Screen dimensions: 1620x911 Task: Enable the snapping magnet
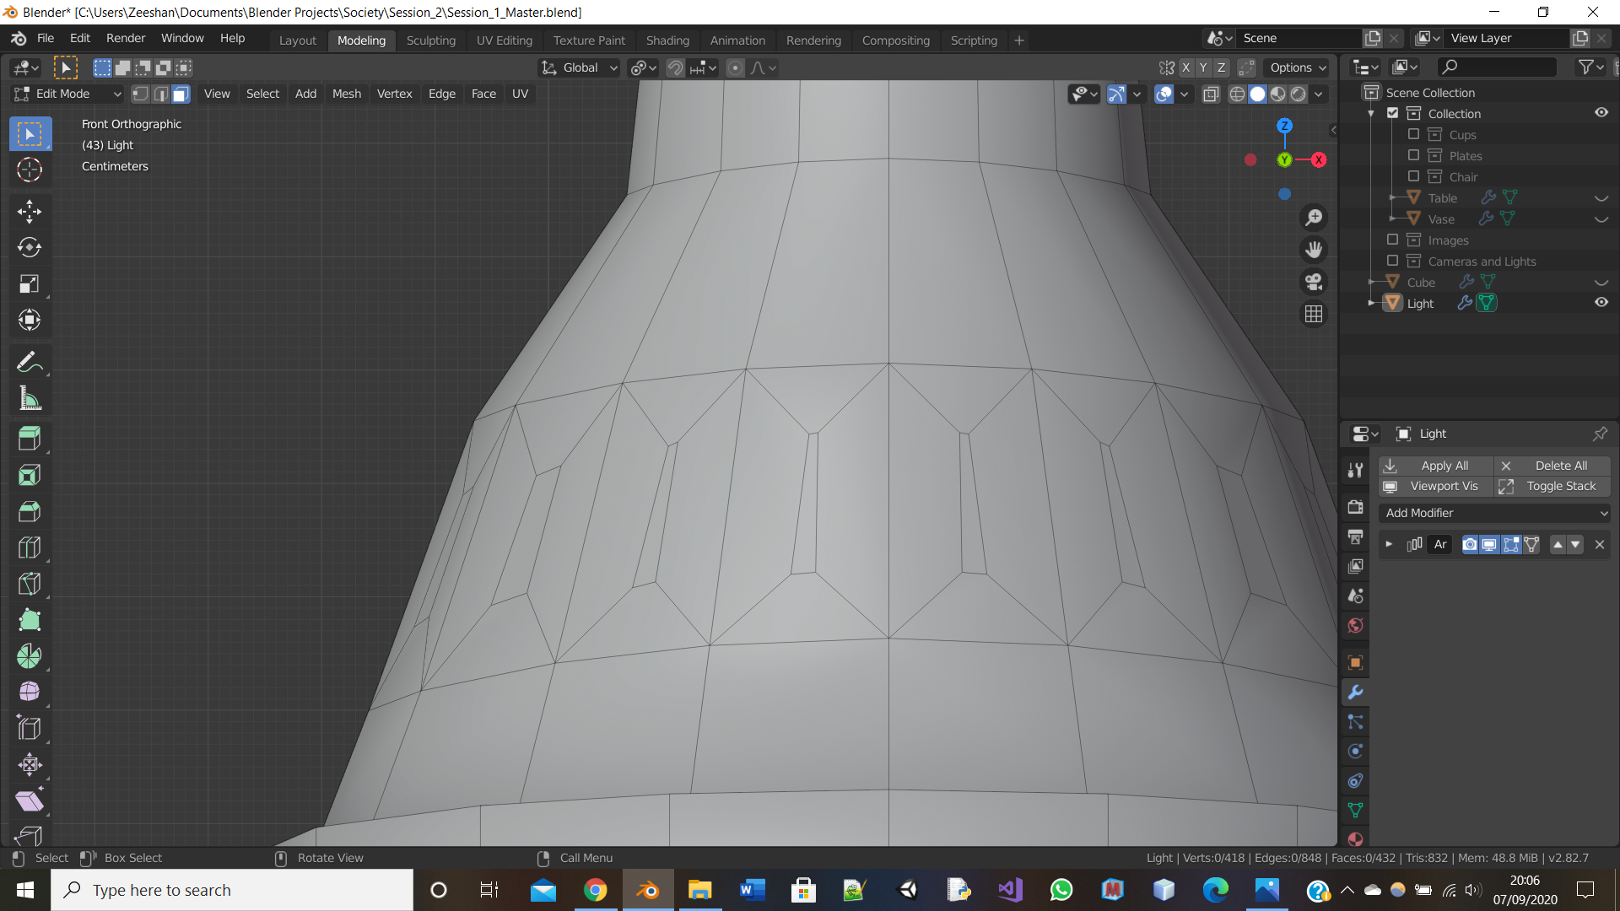[x=675, y=67]
